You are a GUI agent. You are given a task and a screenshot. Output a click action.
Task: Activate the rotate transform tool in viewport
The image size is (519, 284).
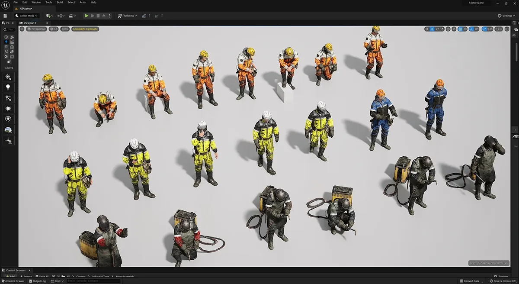(437, 29)
